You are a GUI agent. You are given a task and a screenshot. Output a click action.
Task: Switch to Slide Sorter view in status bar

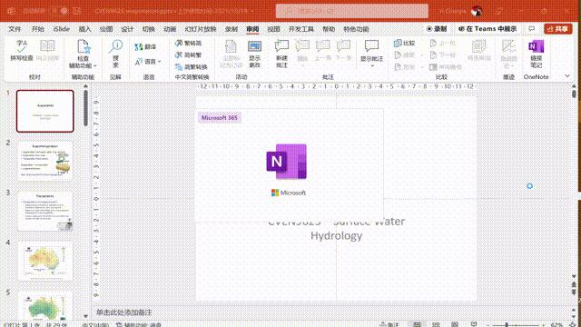coord(436,324)
